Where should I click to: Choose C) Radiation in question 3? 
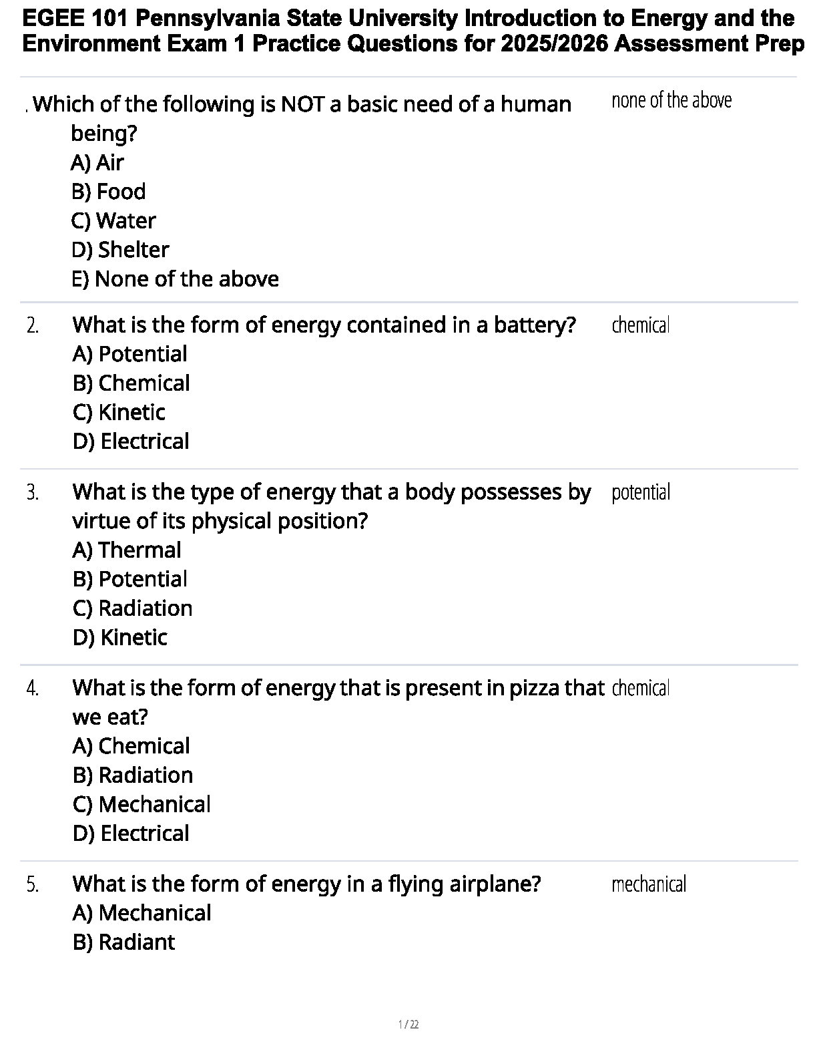pyautogui.click(x=132, y=608)
